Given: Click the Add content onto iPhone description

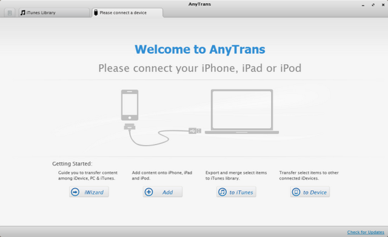Looking at the screenshot, I should [x=162, y=175].
